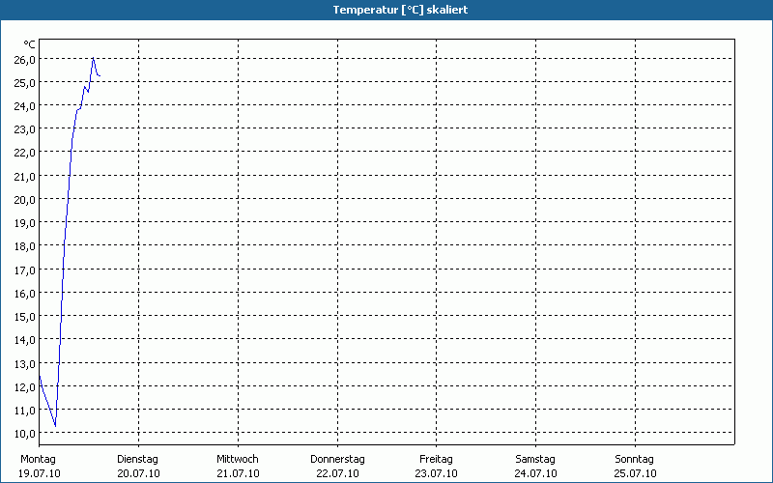Click the 21,0 axis value
This screenshot has width=773, height=483.
tap(25, 177)
